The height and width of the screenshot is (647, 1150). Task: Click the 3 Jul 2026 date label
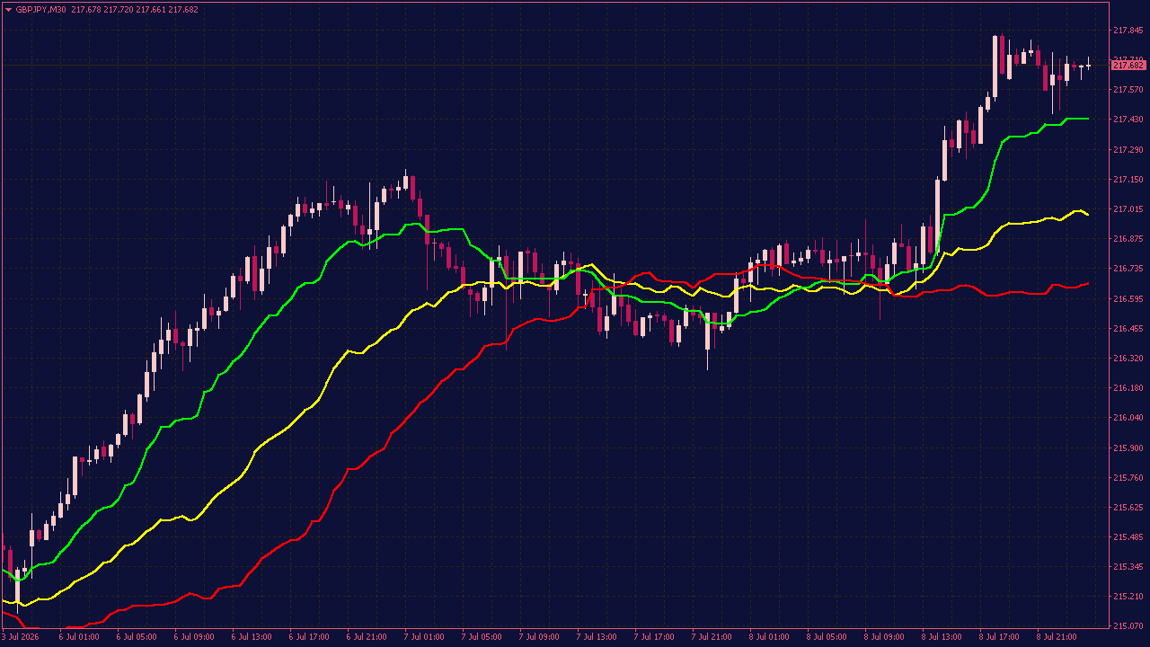(x=20, y=637)
